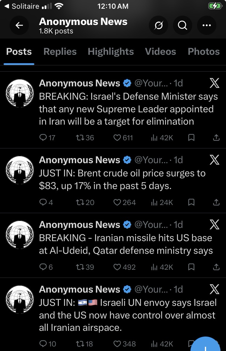Open the Israeli UN envoy post text
Screen dimensions: 226x351
click(127, 315)
